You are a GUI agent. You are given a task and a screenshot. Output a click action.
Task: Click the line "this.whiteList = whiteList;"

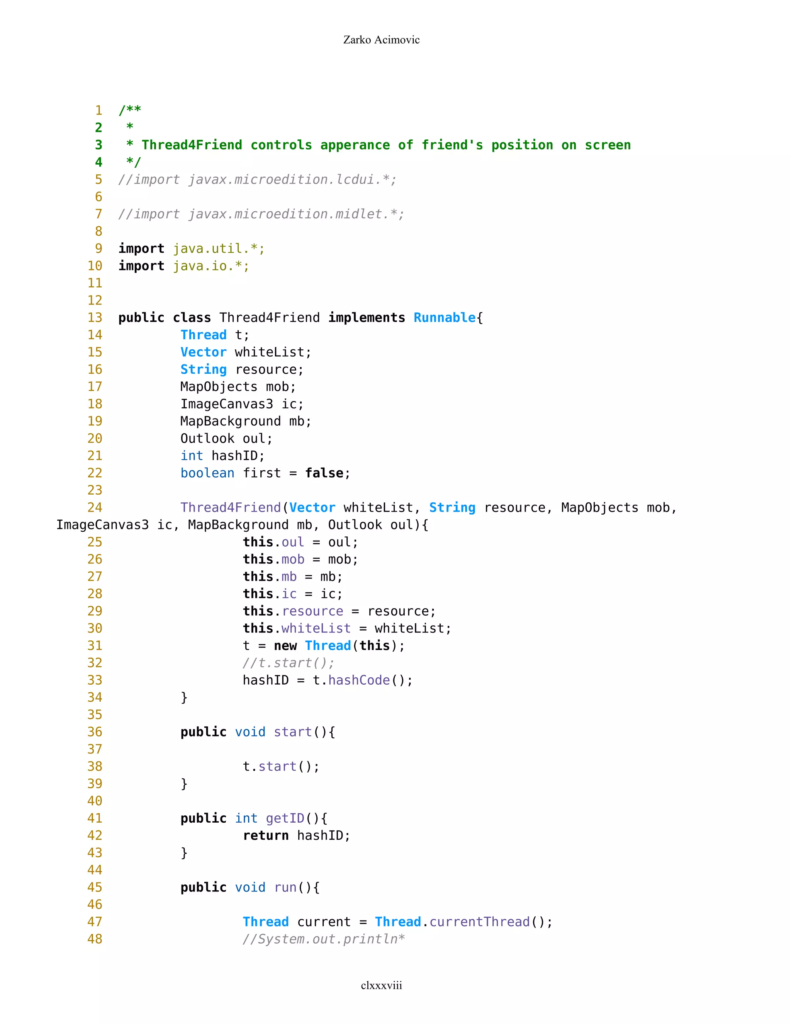[347, 628]
